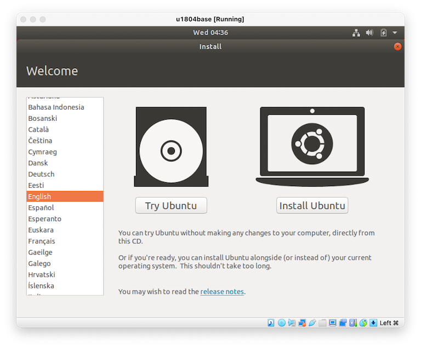Select Dansk language
The height and width of the screenshot is (348, 421).
(x=65, y=163)
